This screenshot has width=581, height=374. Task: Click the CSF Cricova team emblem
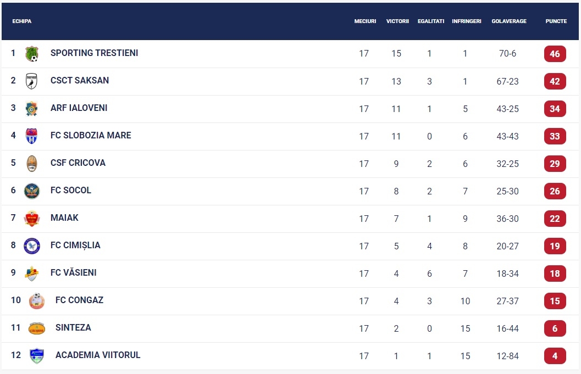tap(32, 163)
